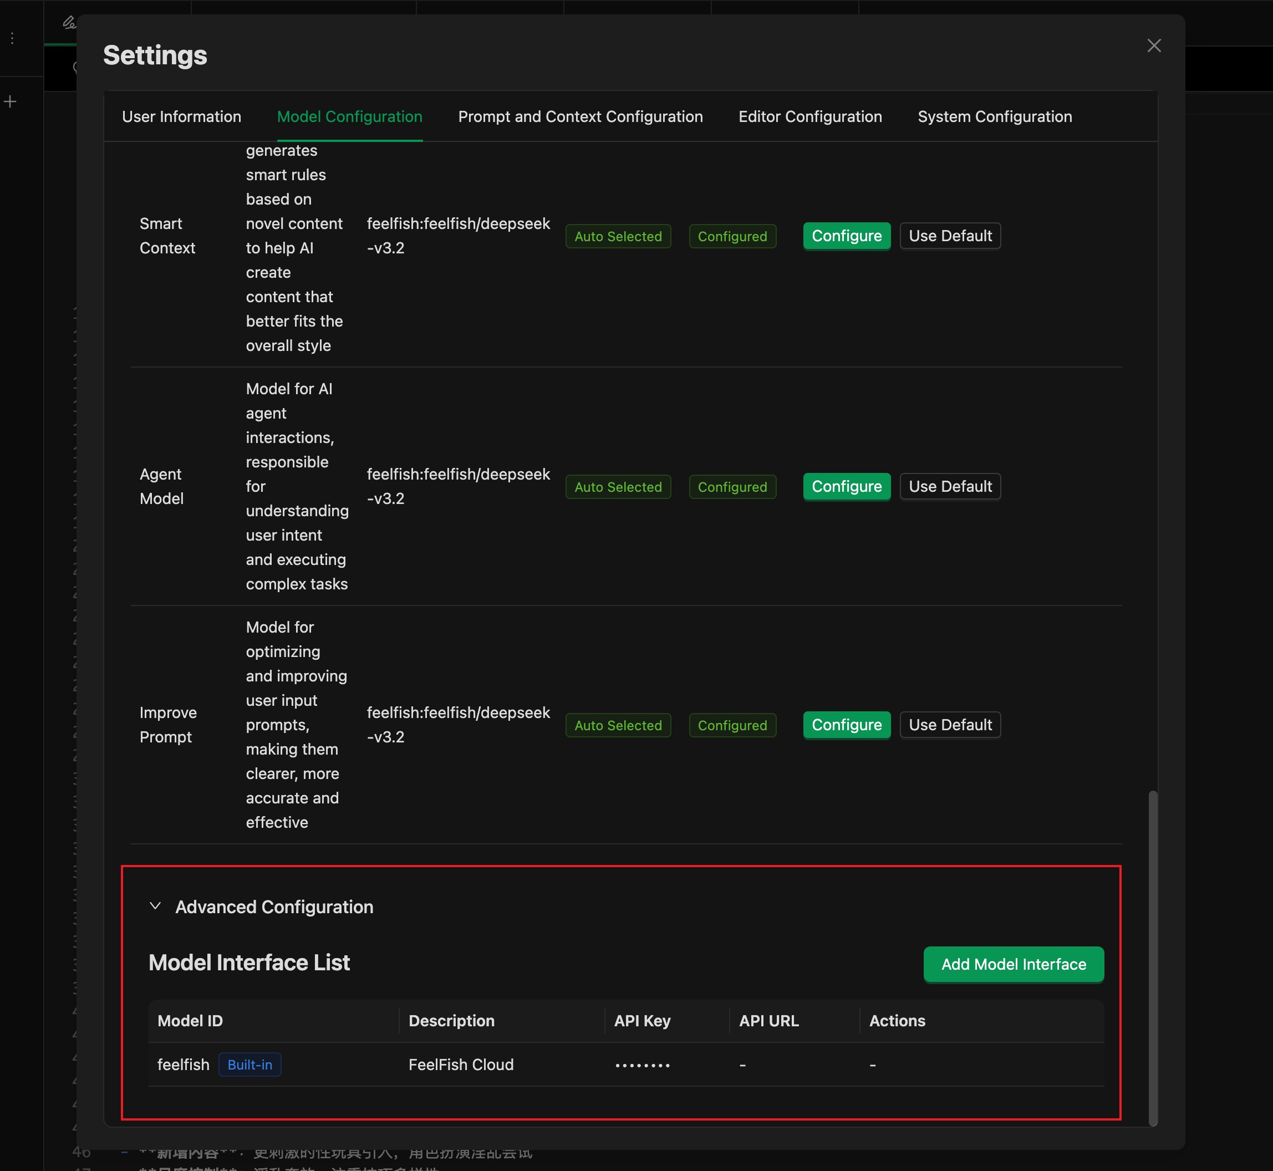
Task: Click the Configured badge for Improve Prompt
Action: 732,725
